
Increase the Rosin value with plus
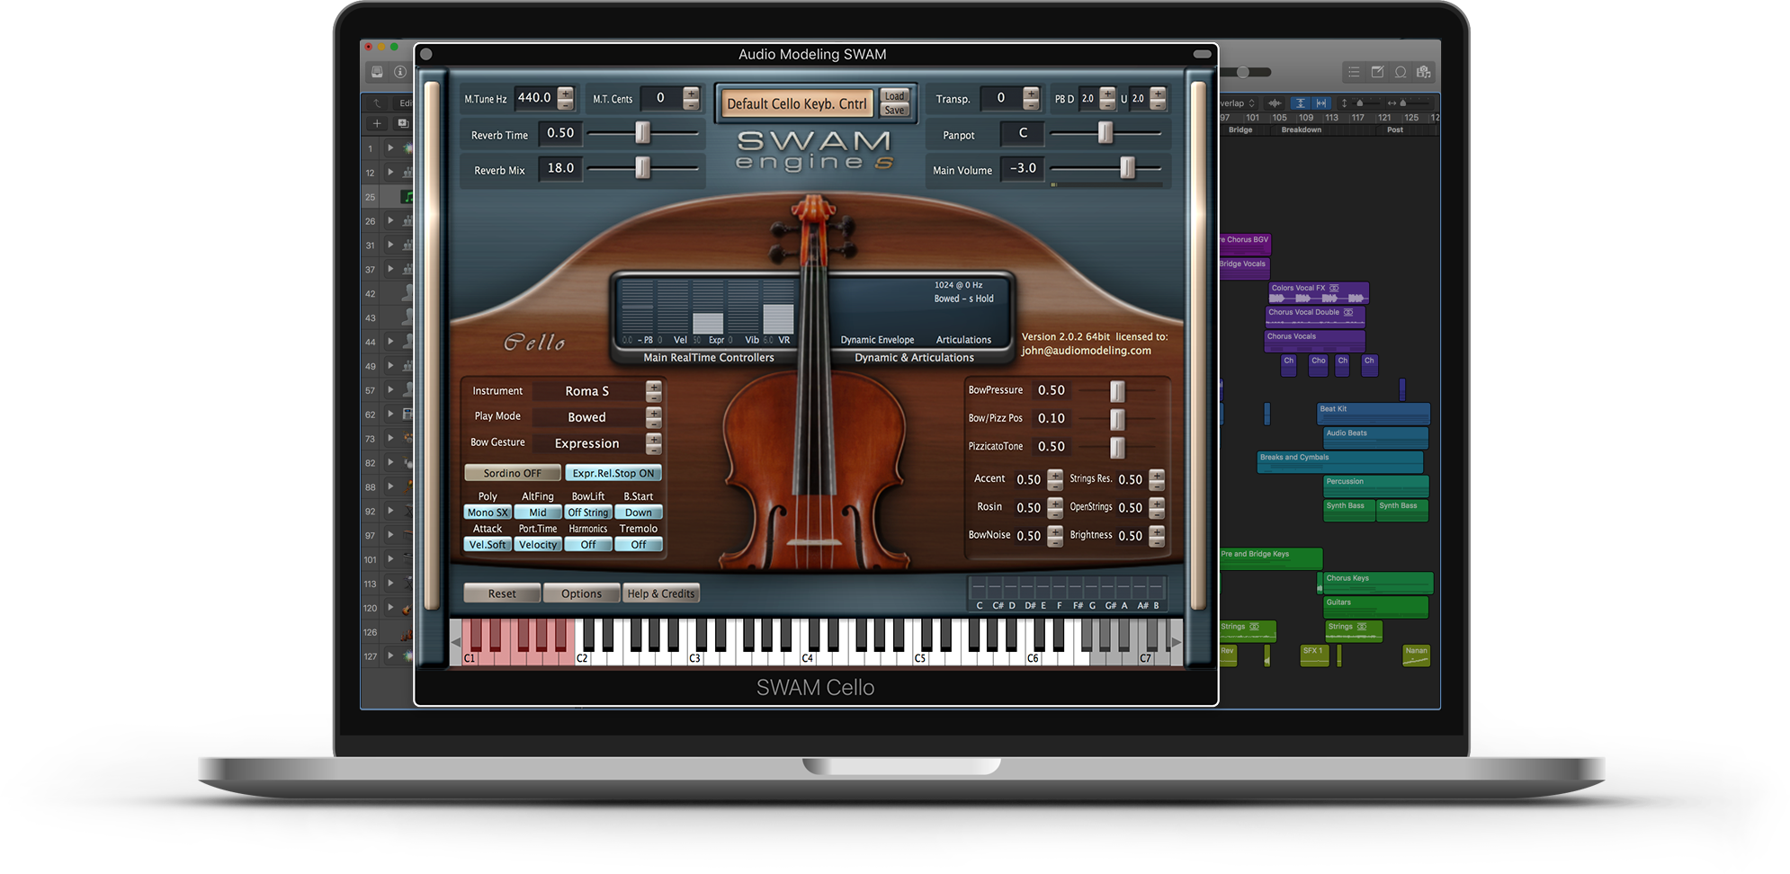pyautogui.click(x=1055, y=503)
